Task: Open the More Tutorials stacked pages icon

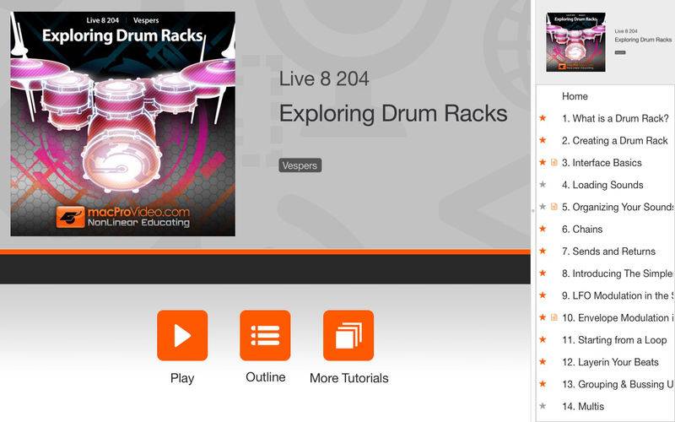Action: [348, 335]
